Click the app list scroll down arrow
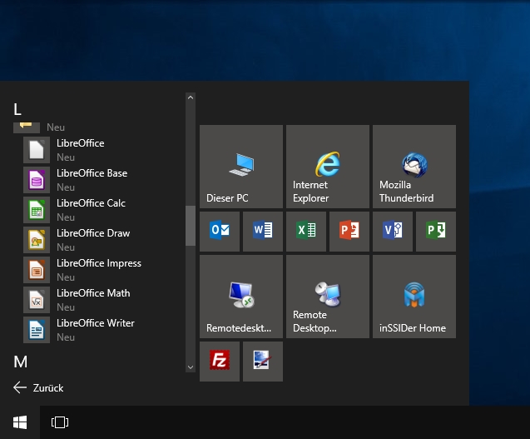Image resolution: width=530 pixels, height=439 pixels. pos(191,367)
